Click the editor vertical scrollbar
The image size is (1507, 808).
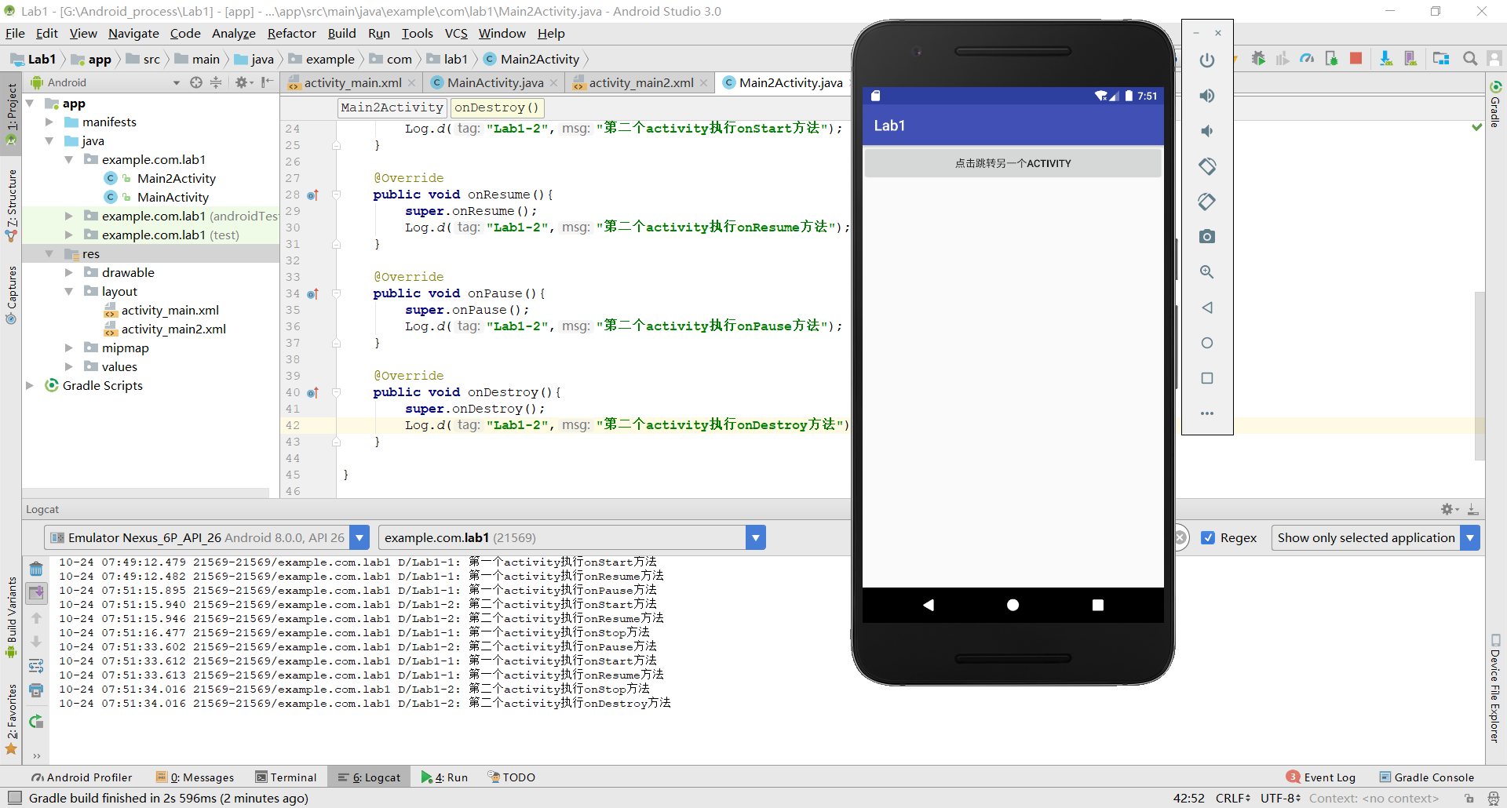(x=1480, y=375)
